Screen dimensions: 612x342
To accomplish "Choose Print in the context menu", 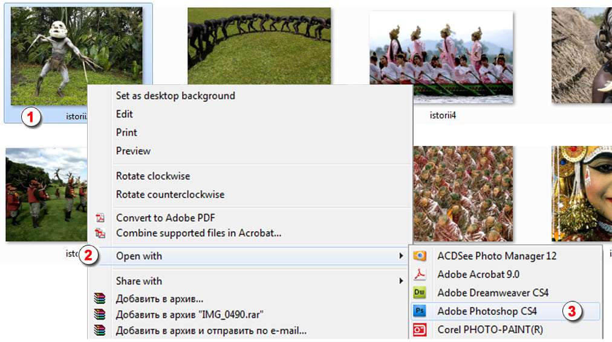I will [126, 132].
